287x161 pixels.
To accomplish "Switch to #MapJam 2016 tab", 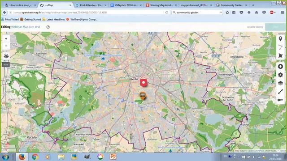I will pos(126,5).
